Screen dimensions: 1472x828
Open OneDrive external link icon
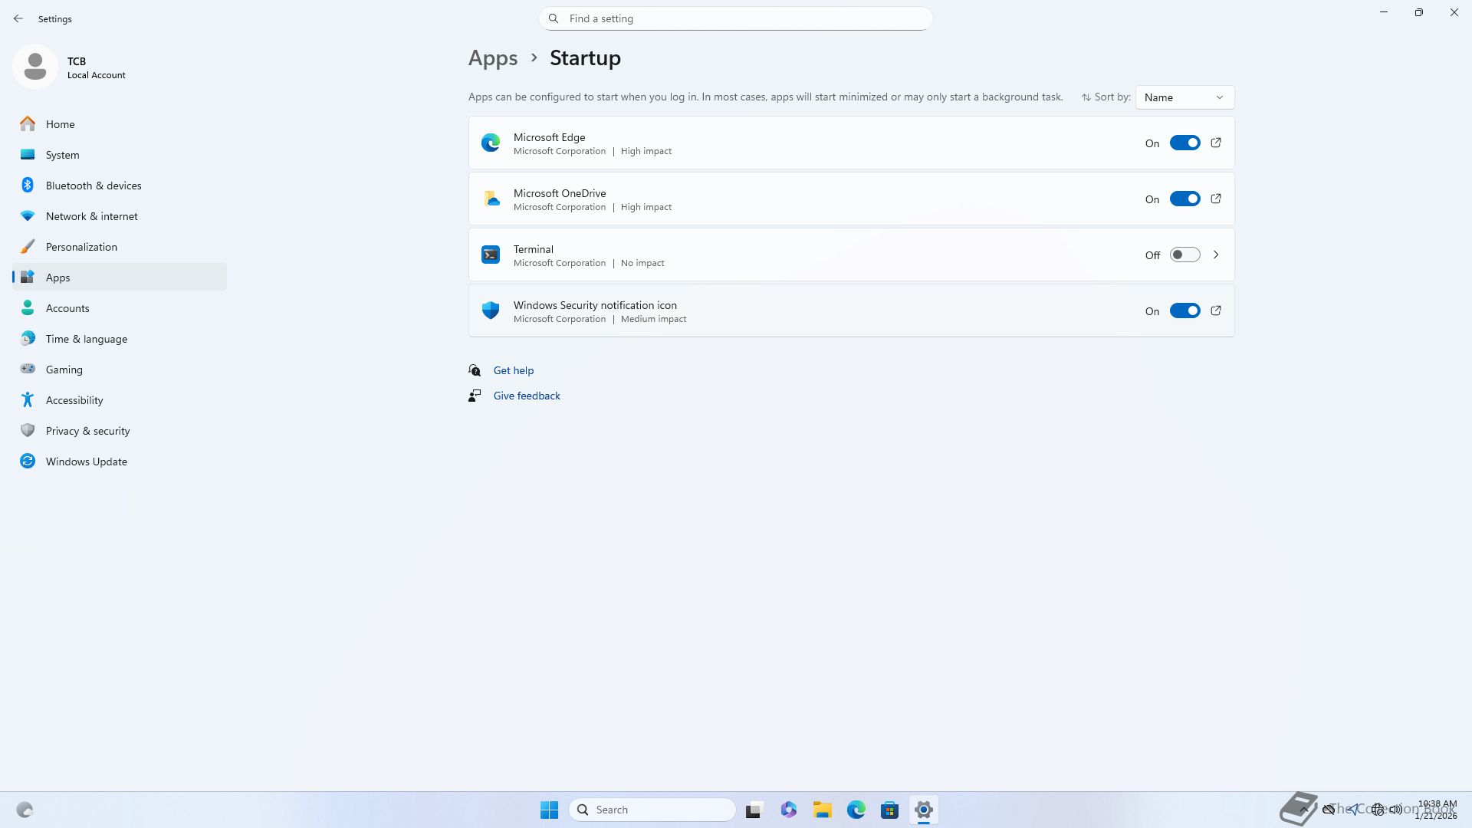pyautogui.click(x=1216, y=199)
